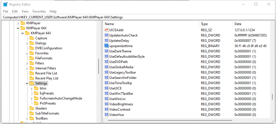Expand the Dialogs key
This screenshot has width=276, height=124.
[27, 43]
